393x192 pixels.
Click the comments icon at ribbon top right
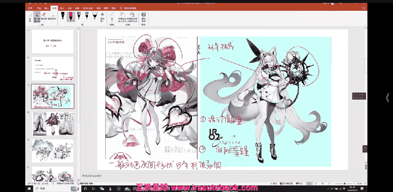pyautogui.click(x=363, y=8)
